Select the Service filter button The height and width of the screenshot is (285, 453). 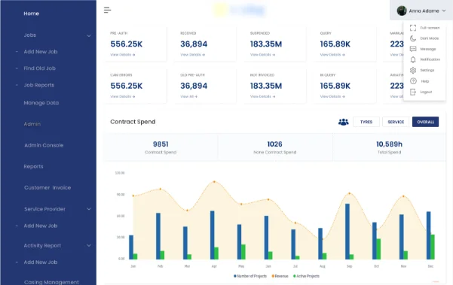tap(396, 122)
